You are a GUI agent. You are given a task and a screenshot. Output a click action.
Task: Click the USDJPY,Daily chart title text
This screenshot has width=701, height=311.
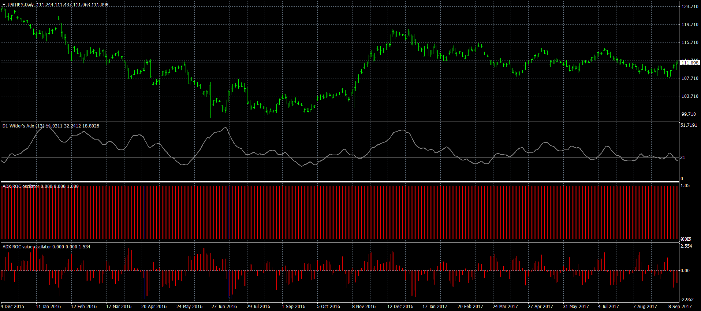pos(21,5)
